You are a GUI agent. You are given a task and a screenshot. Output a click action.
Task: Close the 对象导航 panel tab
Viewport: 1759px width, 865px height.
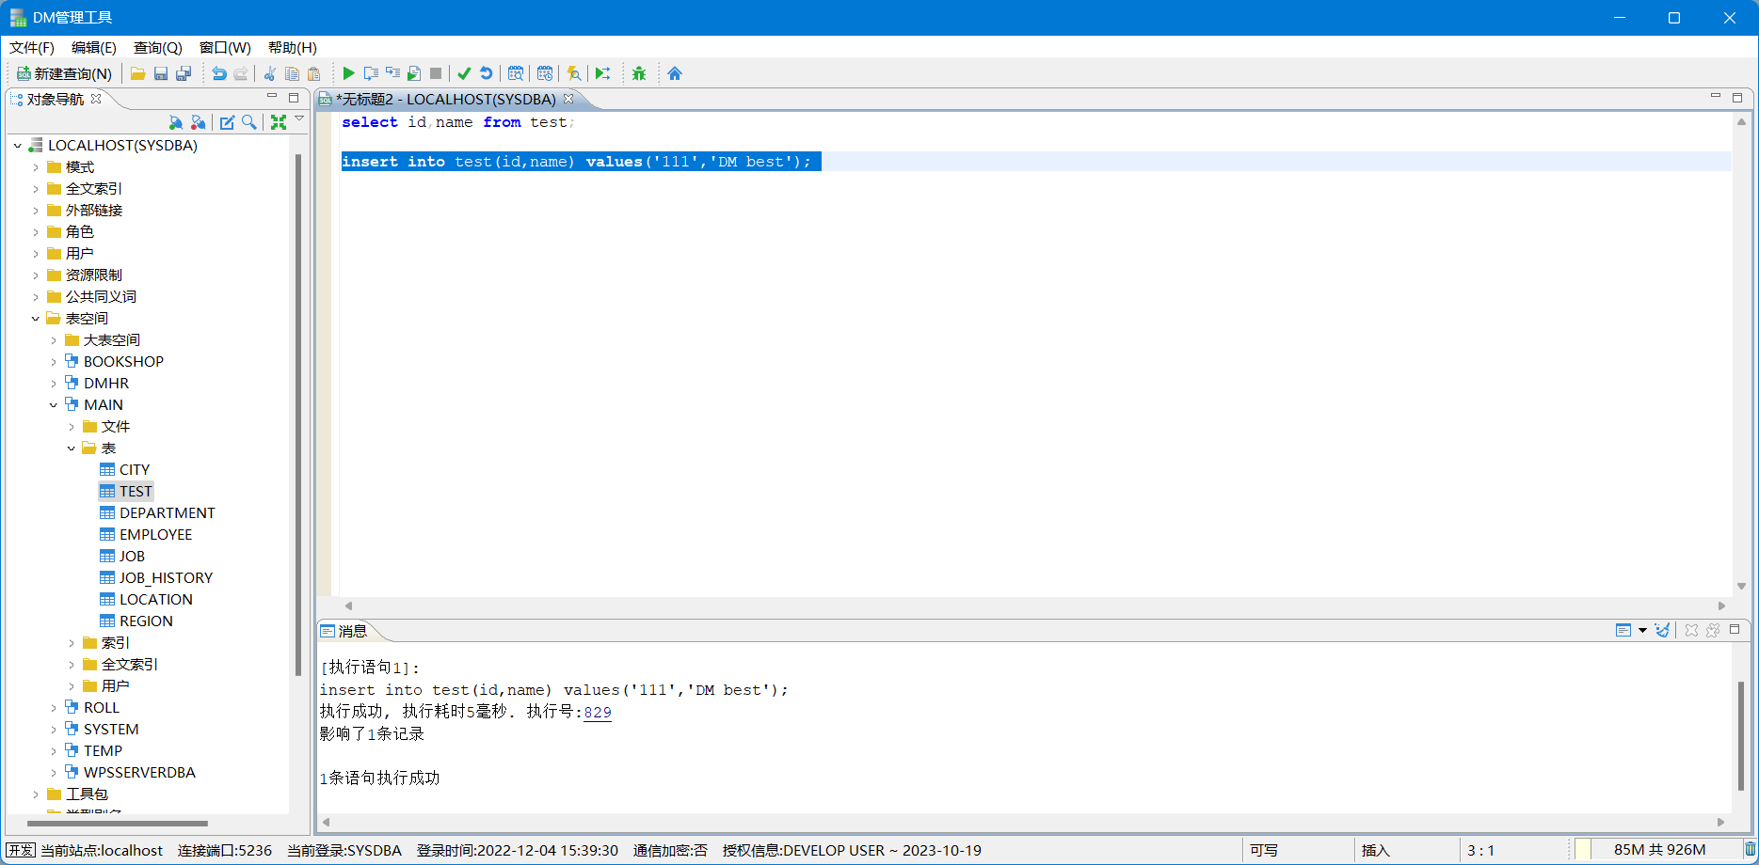pyautogui.click(x=96, y=99)
